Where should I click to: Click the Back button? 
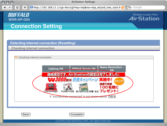26,114
